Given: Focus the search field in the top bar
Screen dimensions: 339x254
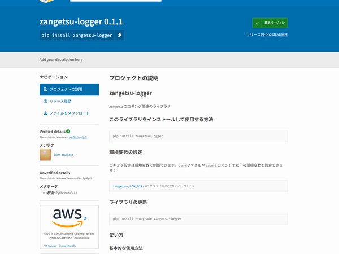Looking at the screenshot, I should [116, 1].
